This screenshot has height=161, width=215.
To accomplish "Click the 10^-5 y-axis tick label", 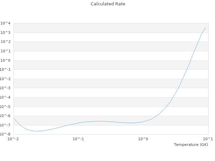I will (x=5, y=107).
